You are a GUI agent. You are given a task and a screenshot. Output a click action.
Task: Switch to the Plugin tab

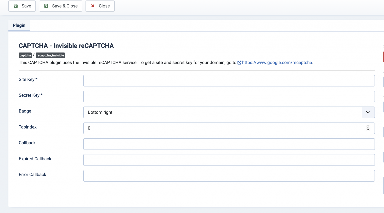tap(19, 25)
